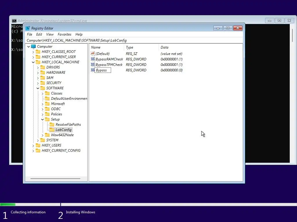Viewport: 297px width, 222px height.
Task: Open the View menu
Action: 50,34
